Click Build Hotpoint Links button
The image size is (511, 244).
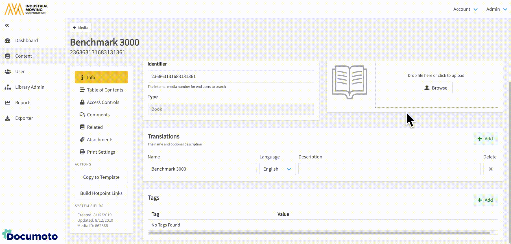[101, 193]
